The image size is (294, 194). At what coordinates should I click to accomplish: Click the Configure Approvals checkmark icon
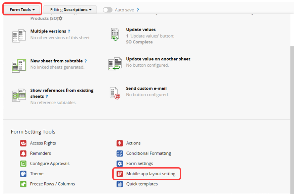tap(23, 164)
